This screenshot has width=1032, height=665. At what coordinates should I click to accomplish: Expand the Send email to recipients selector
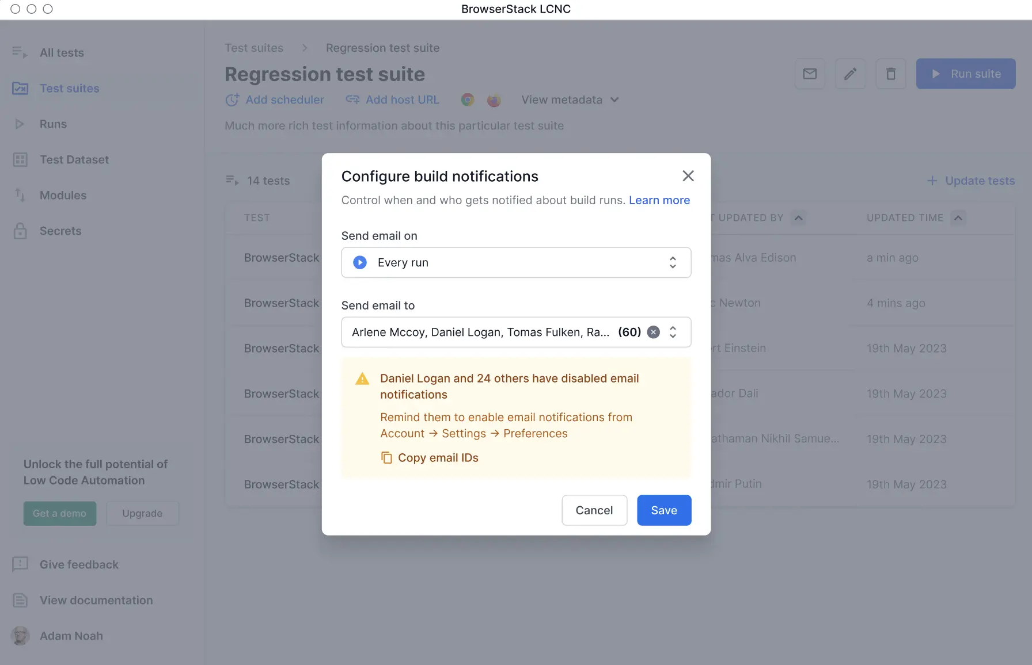673,332
